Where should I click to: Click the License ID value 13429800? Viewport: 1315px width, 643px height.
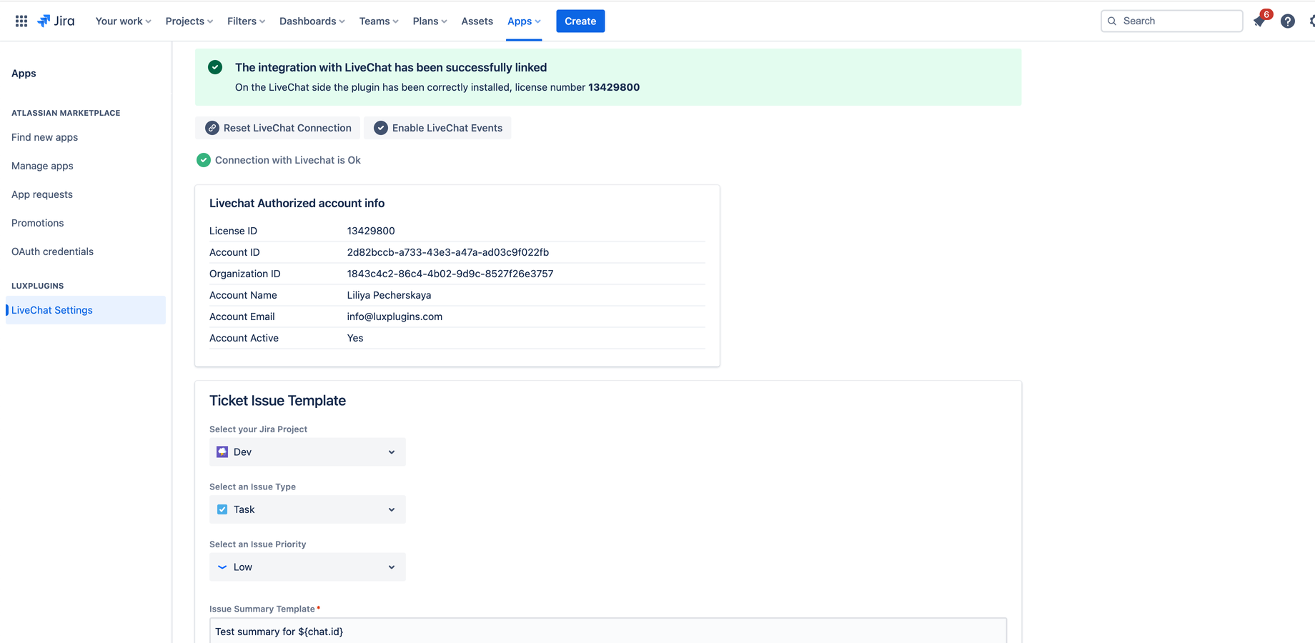371,231
